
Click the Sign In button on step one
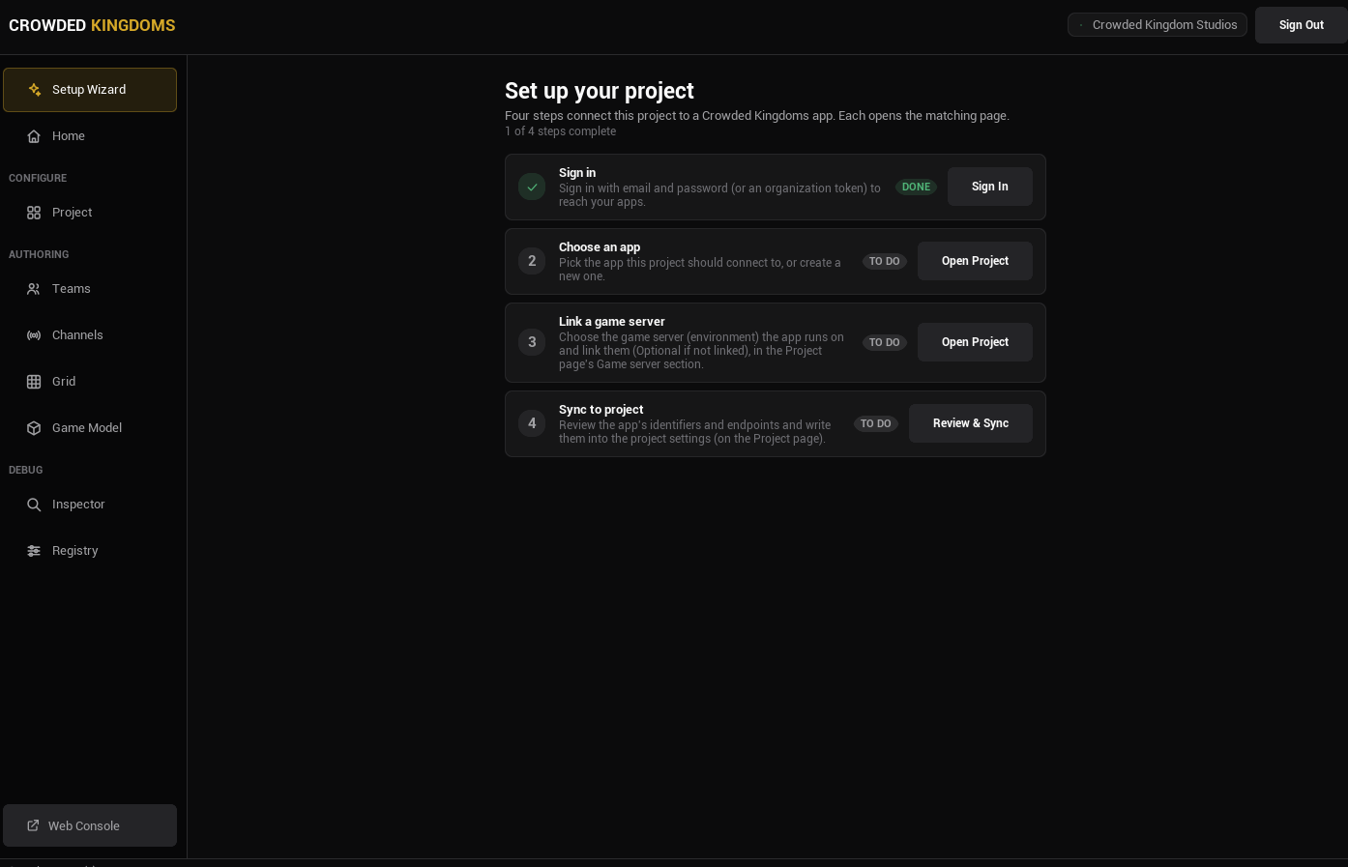(x=990, y=187)
